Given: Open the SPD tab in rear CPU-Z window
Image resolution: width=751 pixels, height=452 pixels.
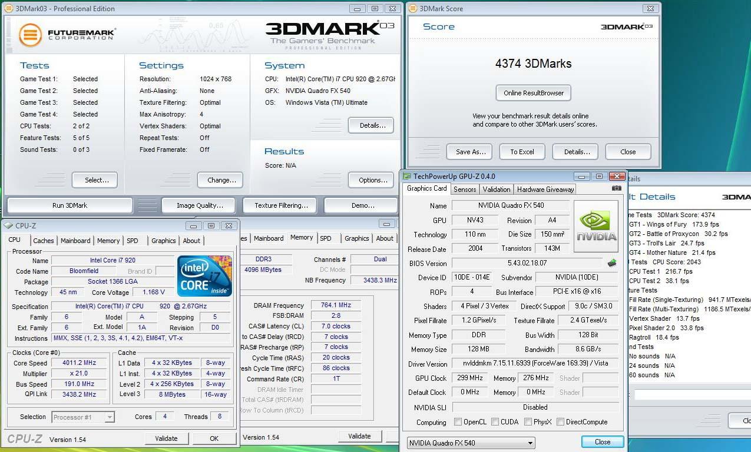Looking at the screenshot, I should coord(326,238).
